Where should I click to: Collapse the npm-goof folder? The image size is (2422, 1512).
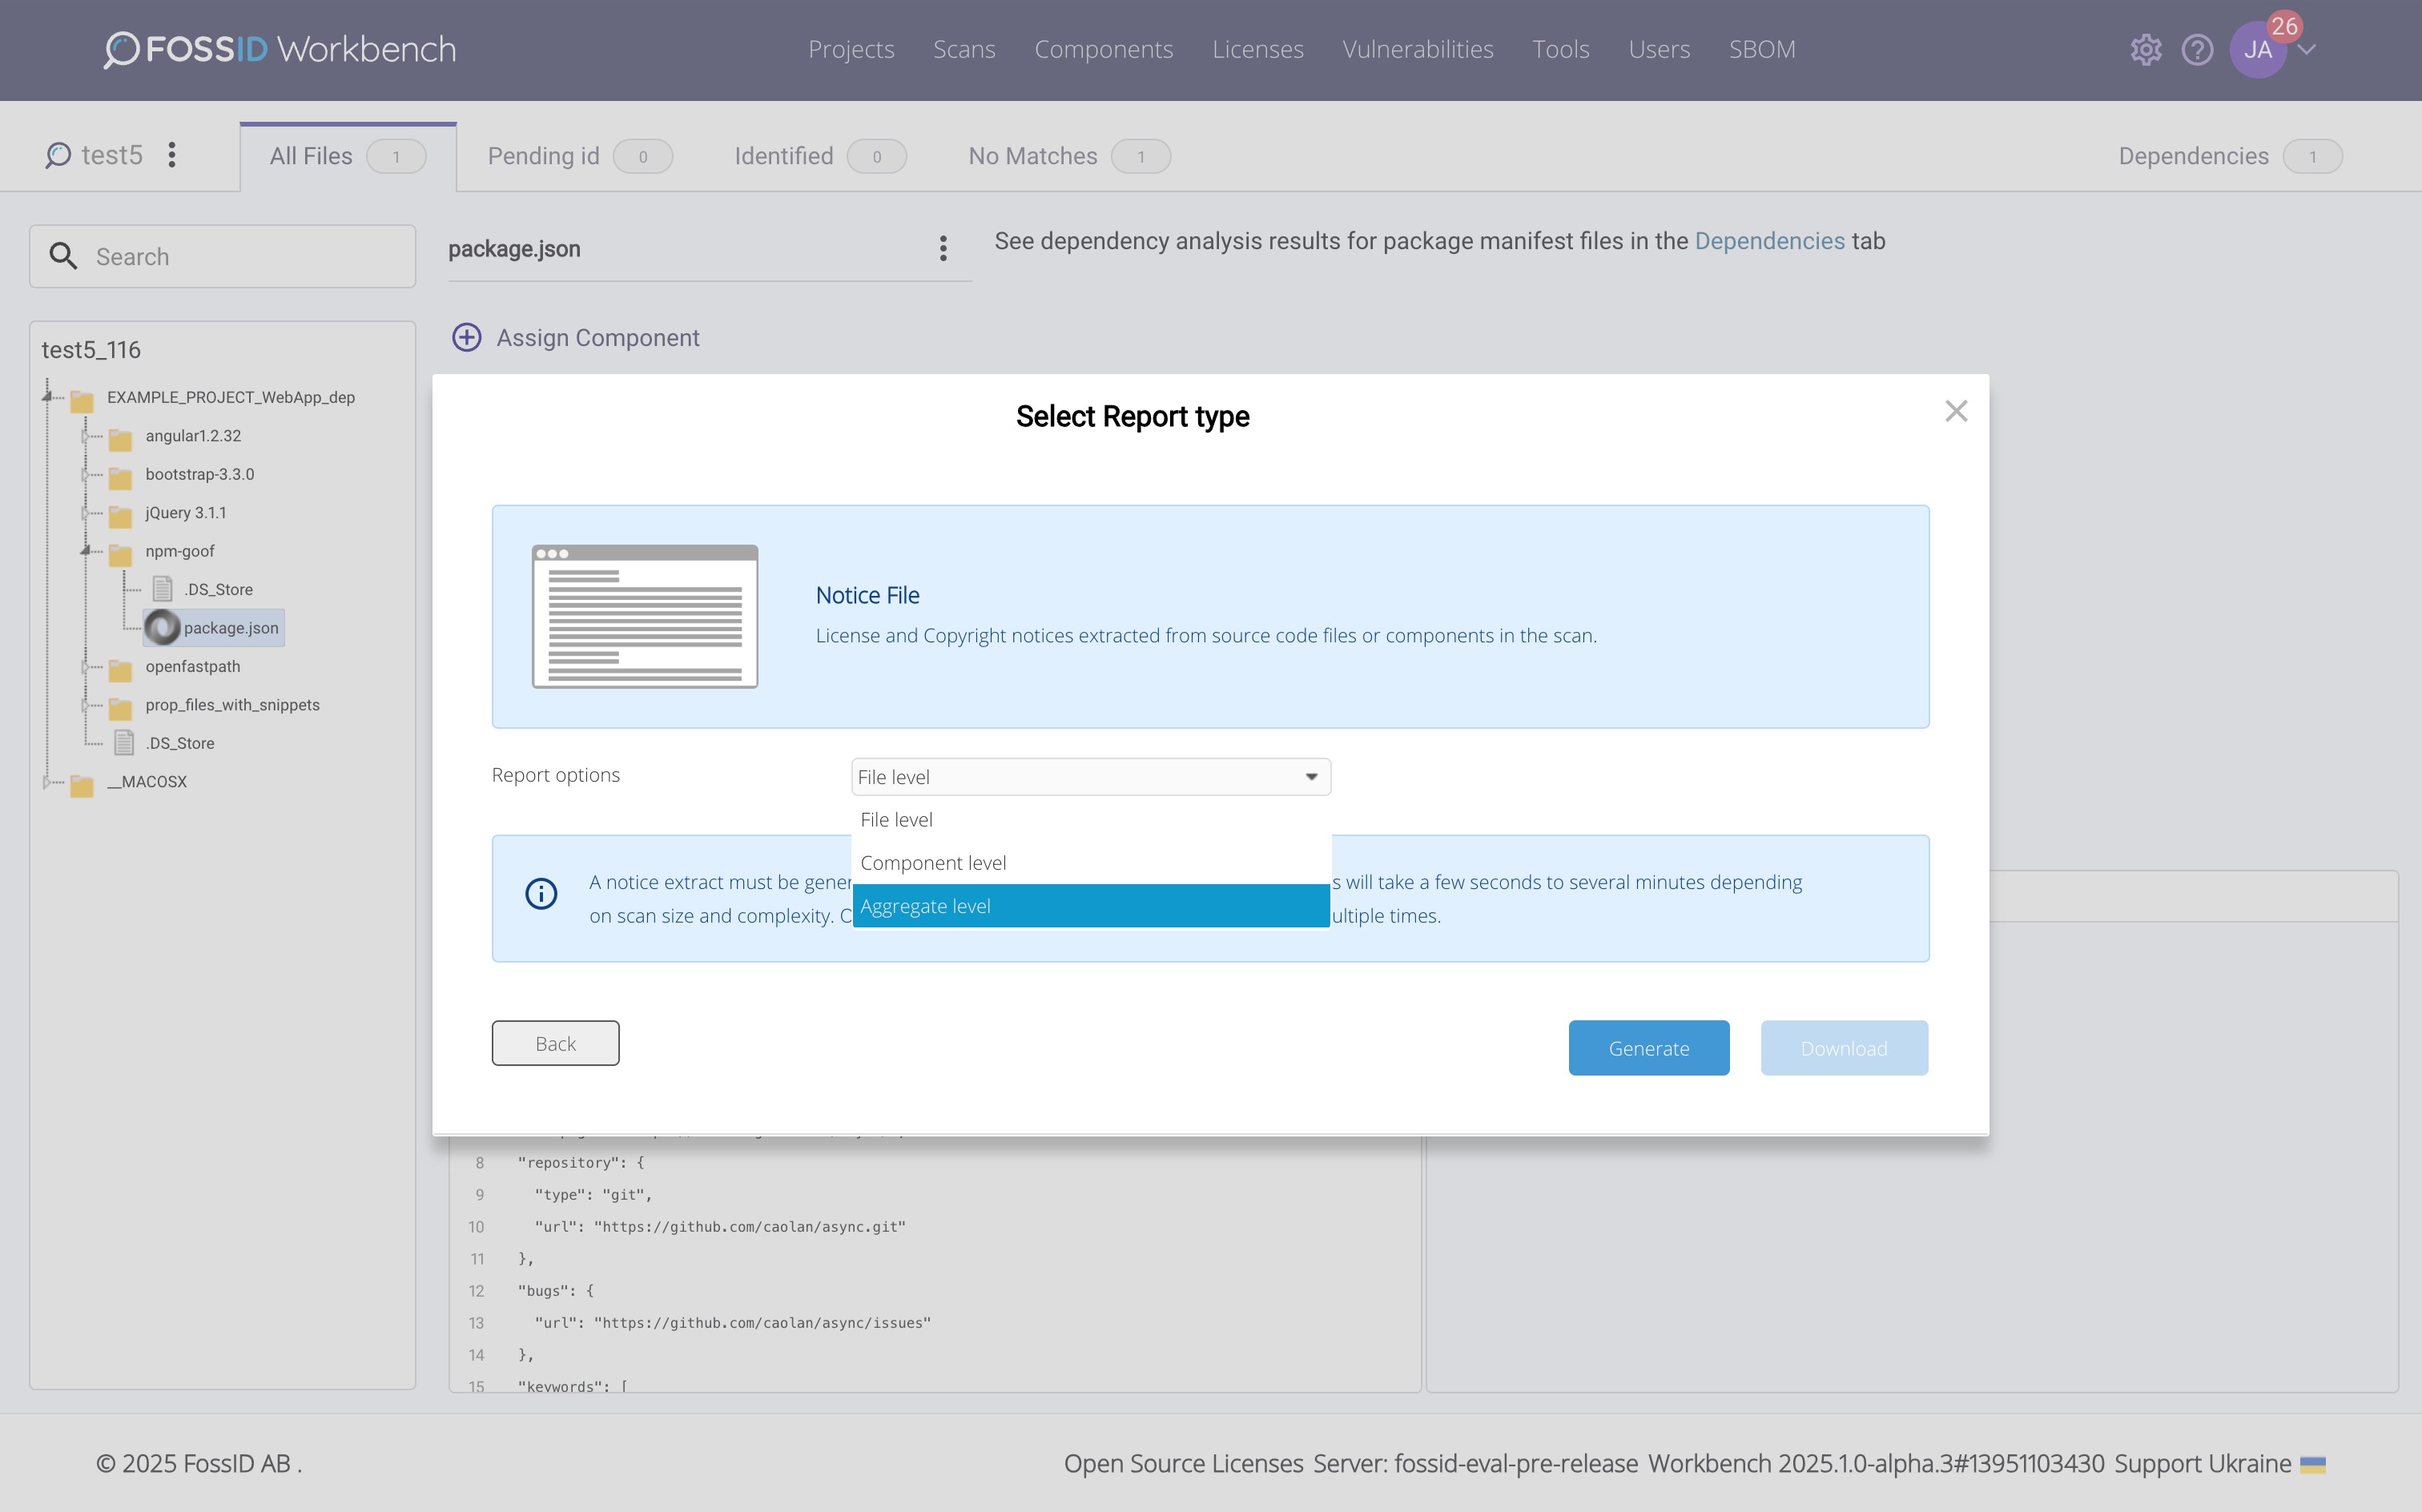click(85, 551)
